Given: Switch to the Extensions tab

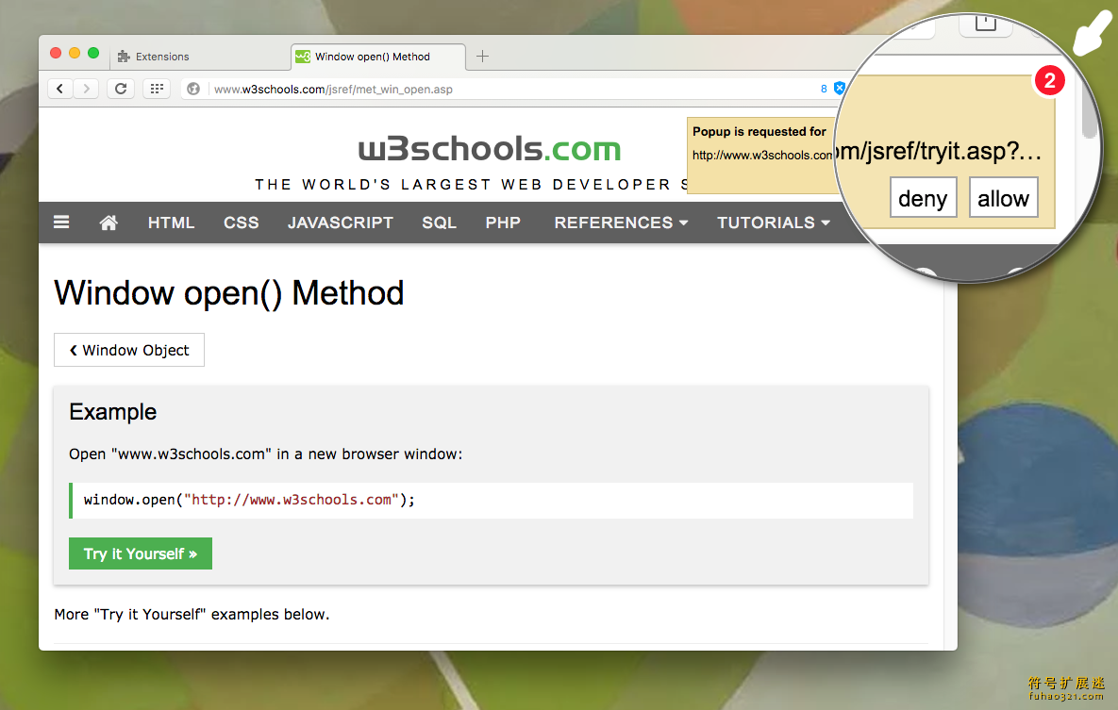Looking at the screenshot, I should [x=200, y=57].
